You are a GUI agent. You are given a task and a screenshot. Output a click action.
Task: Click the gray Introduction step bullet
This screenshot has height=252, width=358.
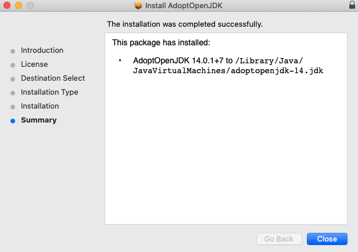pos(12,51)
